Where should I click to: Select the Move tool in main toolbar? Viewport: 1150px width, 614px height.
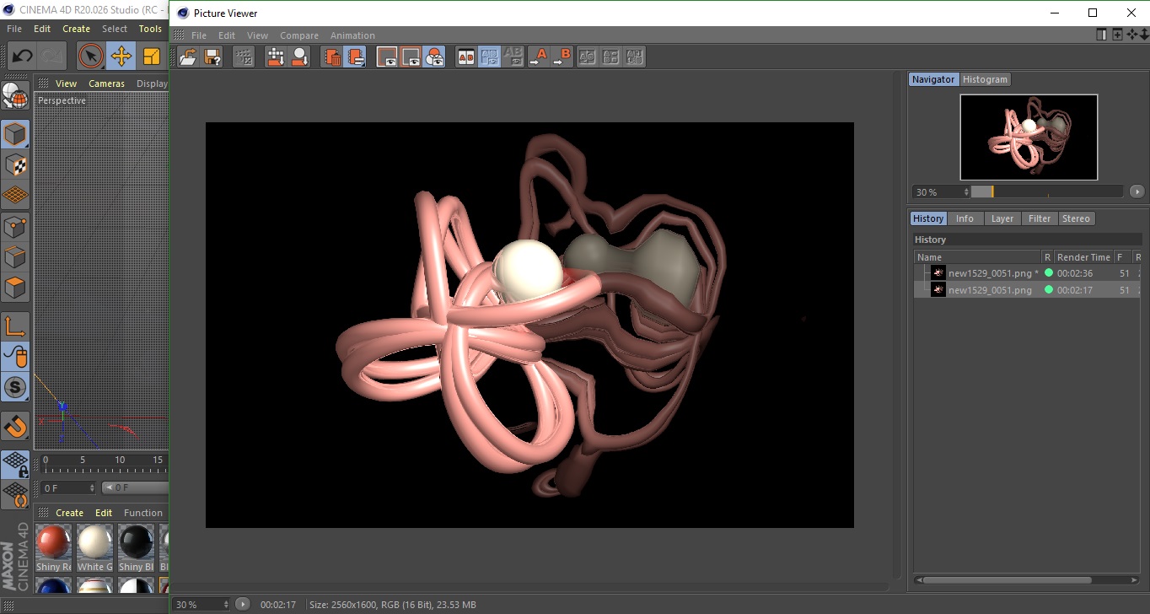[x=121, y=57]
